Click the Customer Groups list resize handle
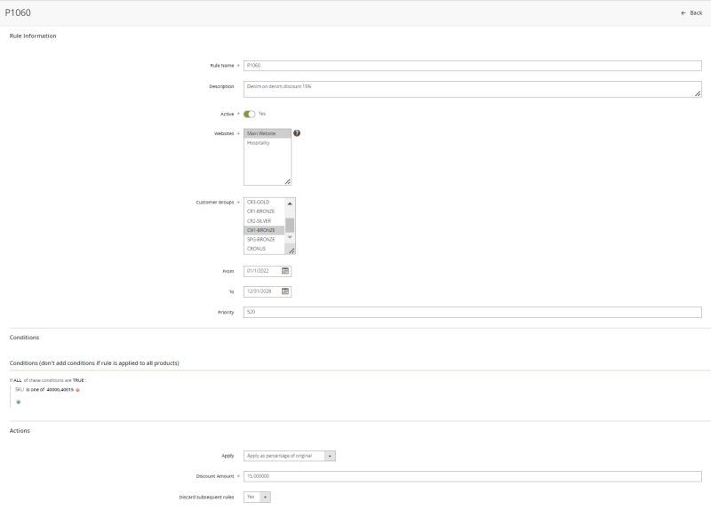 click(292, 251)
